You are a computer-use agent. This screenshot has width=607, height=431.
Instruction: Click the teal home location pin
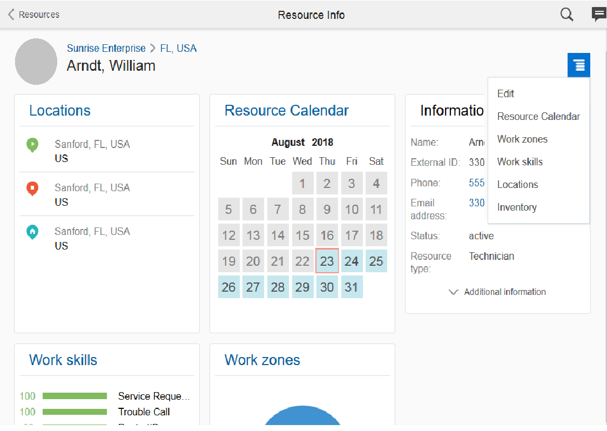point(32,232)
